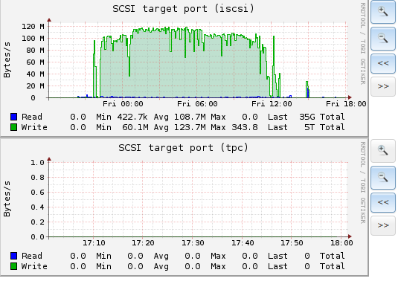Click the iscsi write throughput graph area

(x=198, y=60)
